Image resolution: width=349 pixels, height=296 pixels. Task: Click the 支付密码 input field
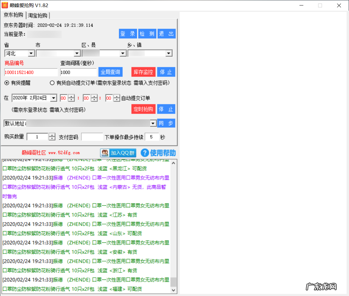92,137
